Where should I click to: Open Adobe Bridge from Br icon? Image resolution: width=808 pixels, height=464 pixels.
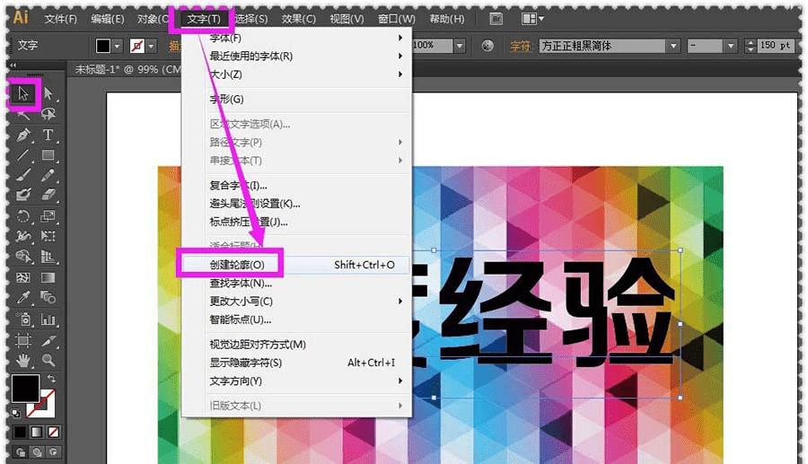pyautogui.click(x=496, y=19)
